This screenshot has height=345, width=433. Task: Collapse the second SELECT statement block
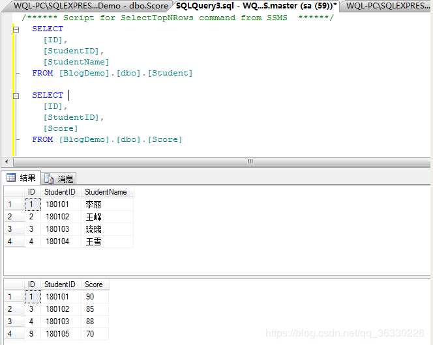[x=16, y=96]
